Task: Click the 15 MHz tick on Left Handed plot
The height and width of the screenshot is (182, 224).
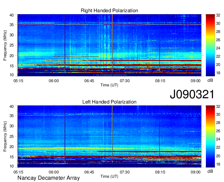Action: click(12, 157)
